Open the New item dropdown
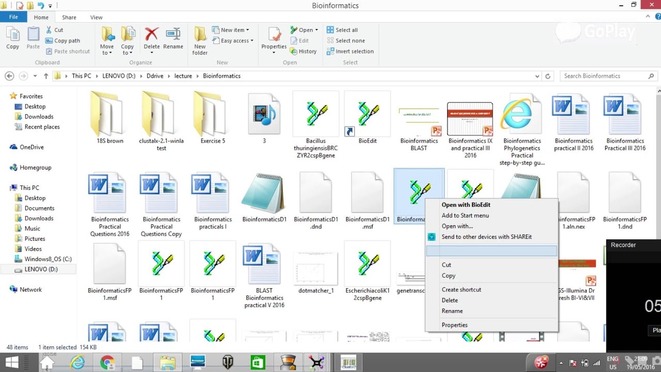 point(230,30)
